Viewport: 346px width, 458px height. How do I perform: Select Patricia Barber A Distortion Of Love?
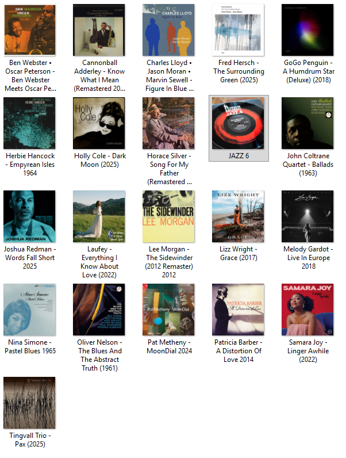pos(238,323)
